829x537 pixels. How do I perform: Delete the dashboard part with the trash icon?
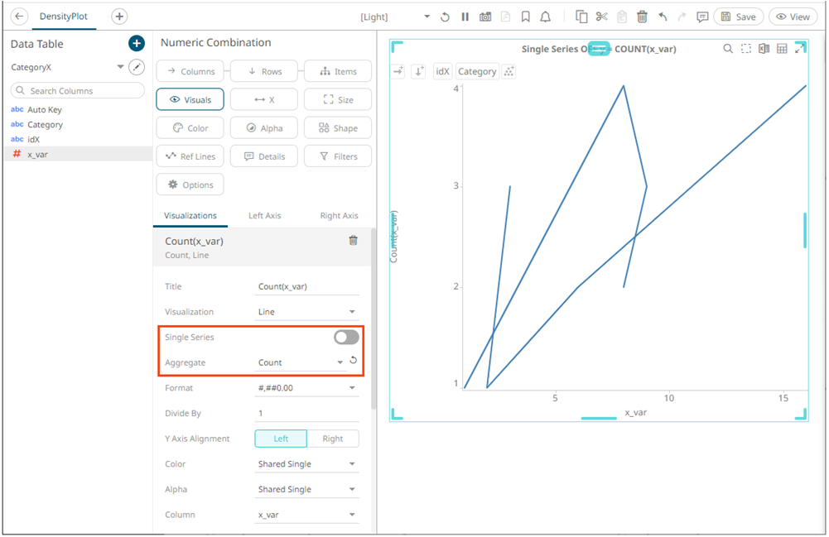(x=642, y=17)
